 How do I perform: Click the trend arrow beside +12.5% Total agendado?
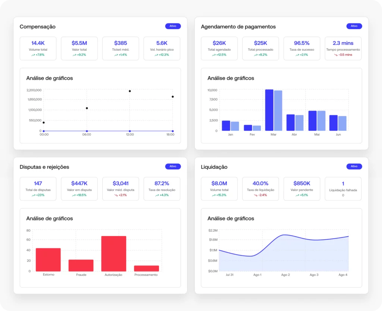(x=214, y=55)
